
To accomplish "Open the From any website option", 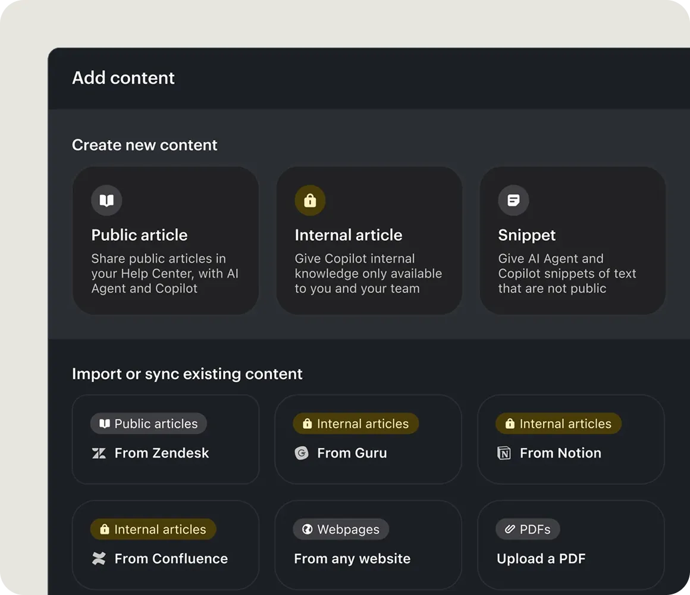I will [x=368, y=545].
